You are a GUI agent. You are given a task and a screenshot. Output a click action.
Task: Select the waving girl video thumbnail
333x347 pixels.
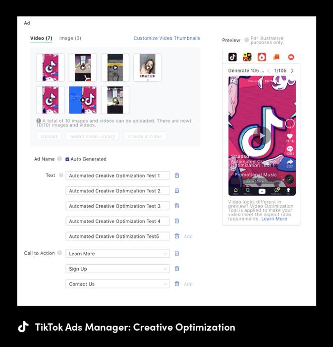click(x=147, y=67)
